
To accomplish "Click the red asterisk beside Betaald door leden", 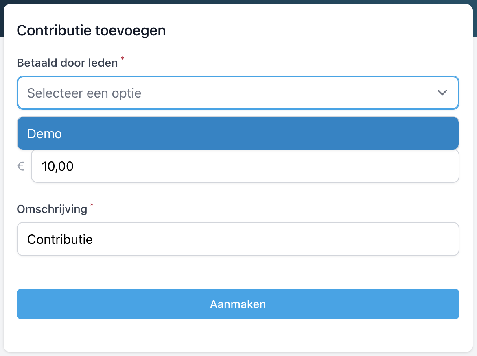I will click(123, 59).
